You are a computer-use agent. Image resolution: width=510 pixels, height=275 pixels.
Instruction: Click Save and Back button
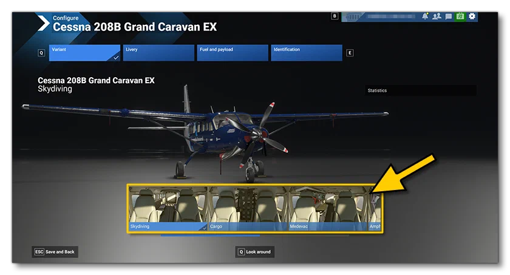55,251
